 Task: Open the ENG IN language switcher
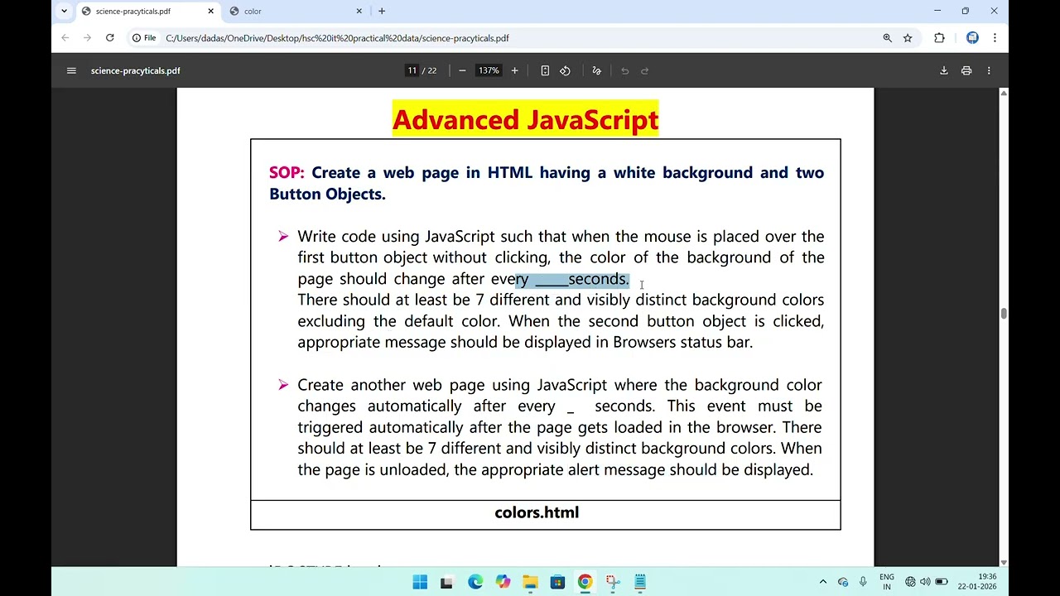(887, 582)
